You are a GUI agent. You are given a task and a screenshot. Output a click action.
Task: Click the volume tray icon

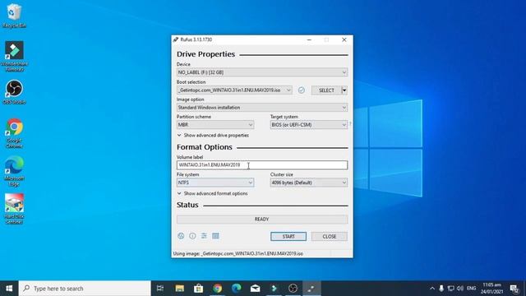click(x=460, y=289)
